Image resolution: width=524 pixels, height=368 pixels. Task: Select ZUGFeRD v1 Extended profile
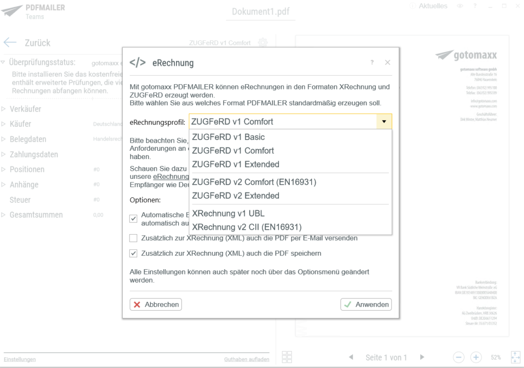pyautogui.click(x=291, y=164)
